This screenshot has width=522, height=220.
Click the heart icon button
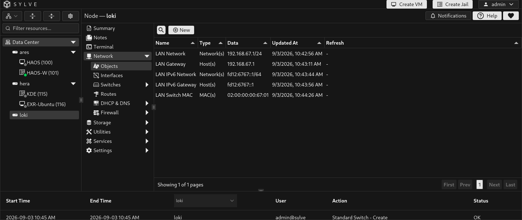(511, 16)
